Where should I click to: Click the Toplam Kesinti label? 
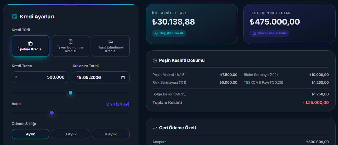pos(167,103)
